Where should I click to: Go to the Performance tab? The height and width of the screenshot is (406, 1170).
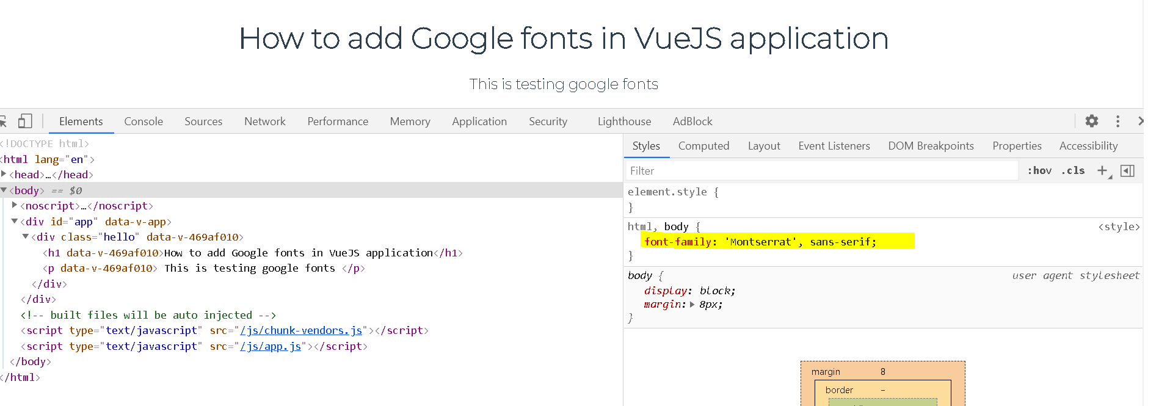pyautogui.click(x=338, y=121)
